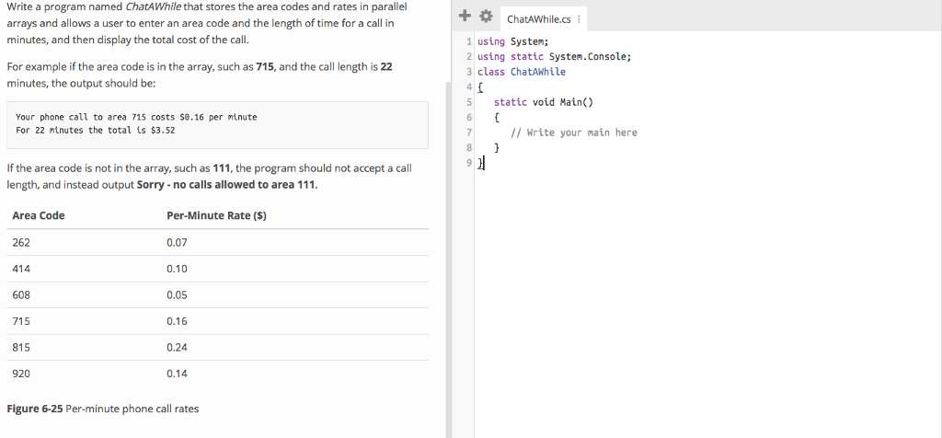
Task: Click code line 'using static System.Console;'
Action: coord(554,57)
